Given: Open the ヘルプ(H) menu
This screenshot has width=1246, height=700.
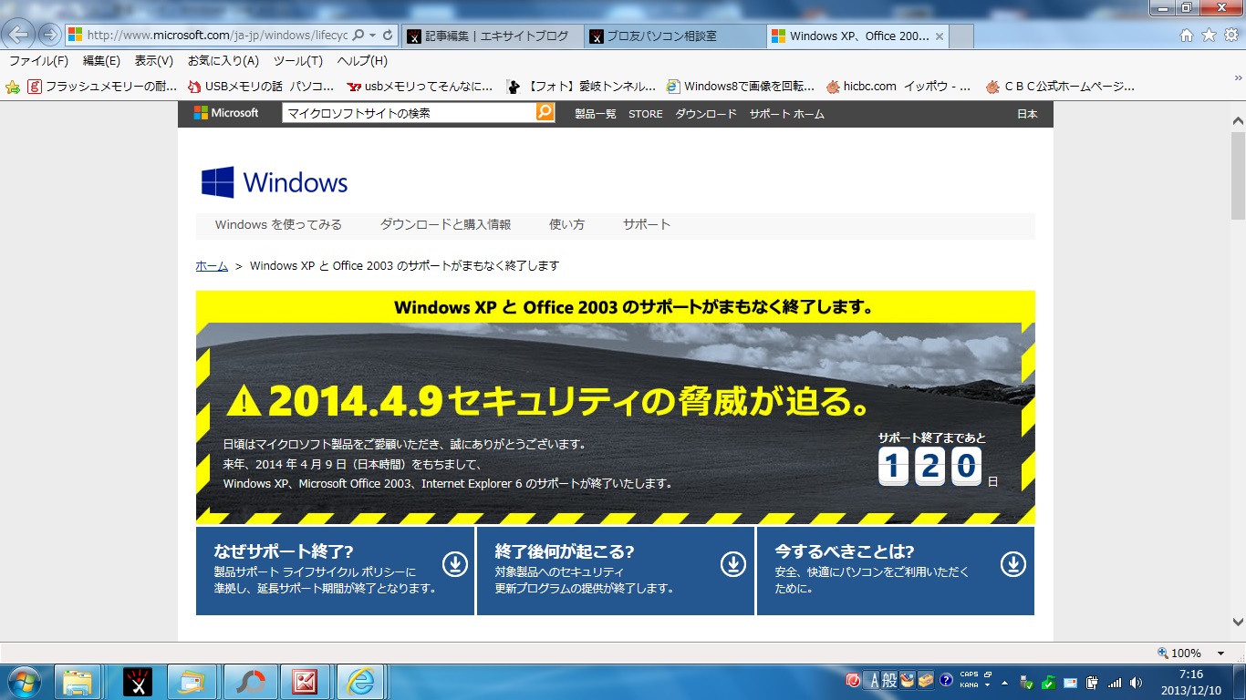Looking at the screenshot, I should [x=362, y=61].
